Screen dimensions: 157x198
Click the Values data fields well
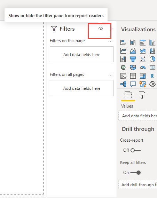click(138, 116)
